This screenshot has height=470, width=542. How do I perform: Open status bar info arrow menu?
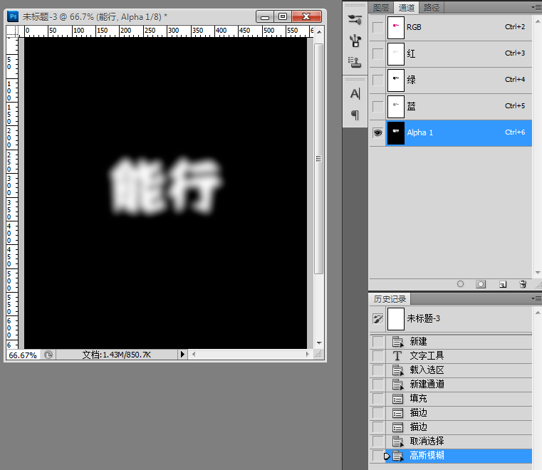182,355
